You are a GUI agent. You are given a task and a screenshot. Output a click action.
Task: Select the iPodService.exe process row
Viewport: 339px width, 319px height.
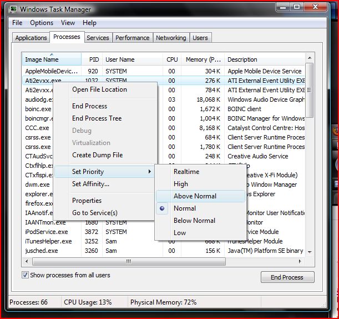pyautogui.click(x=163, y=232)
